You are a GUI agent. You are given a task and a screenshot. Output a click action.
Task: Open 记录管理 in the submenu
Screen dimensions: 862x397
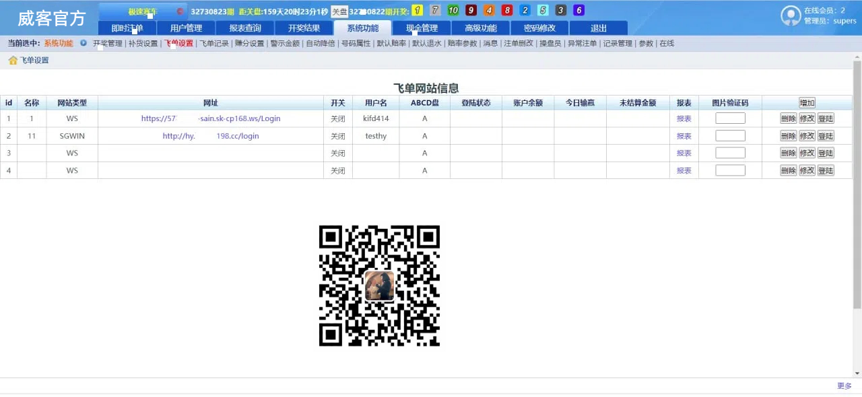pos(618,44)
